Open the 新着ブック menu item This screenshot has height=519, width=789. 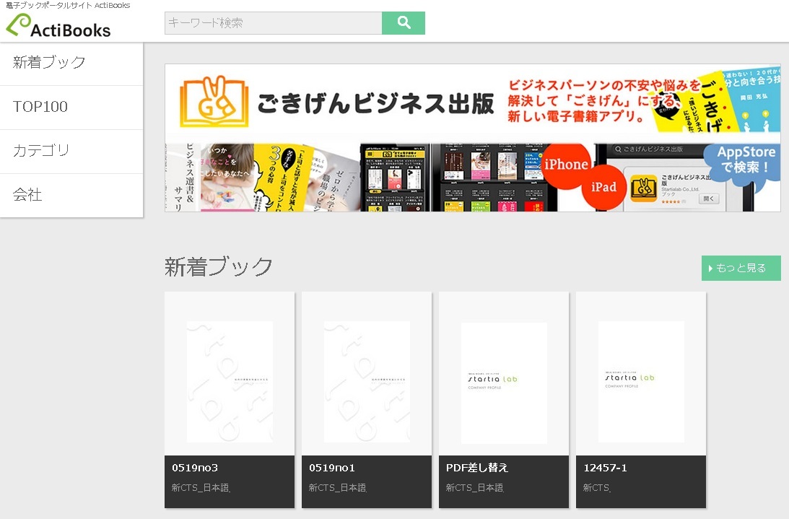(x=71, y=64)
